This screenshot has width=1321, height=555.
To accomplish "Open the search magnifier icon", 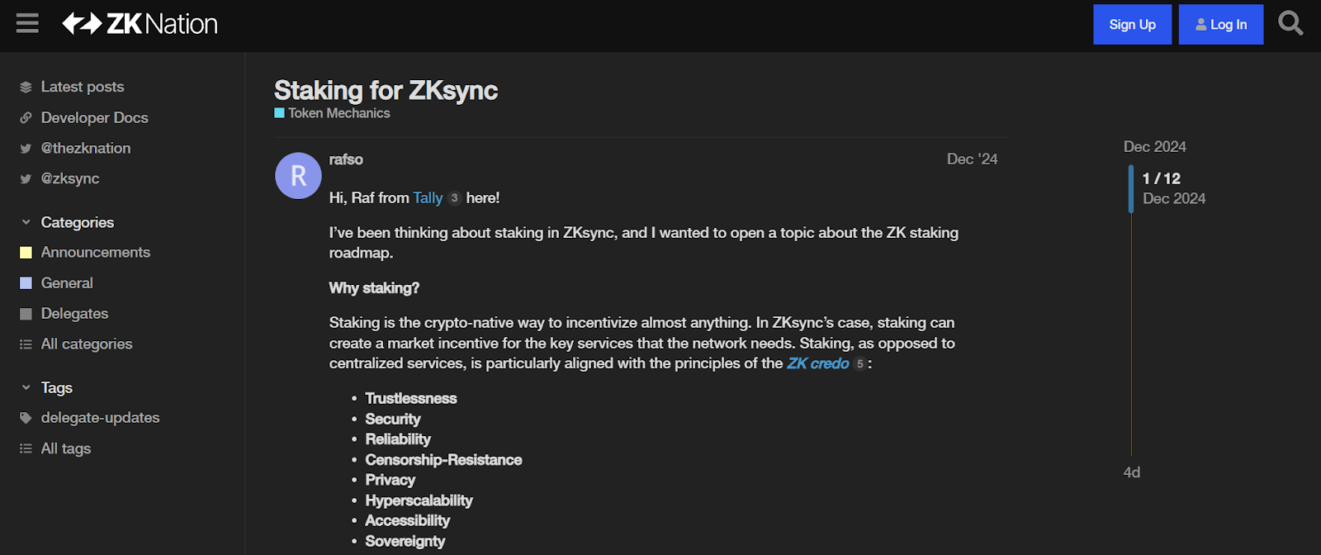I will tap(1290, 23).
